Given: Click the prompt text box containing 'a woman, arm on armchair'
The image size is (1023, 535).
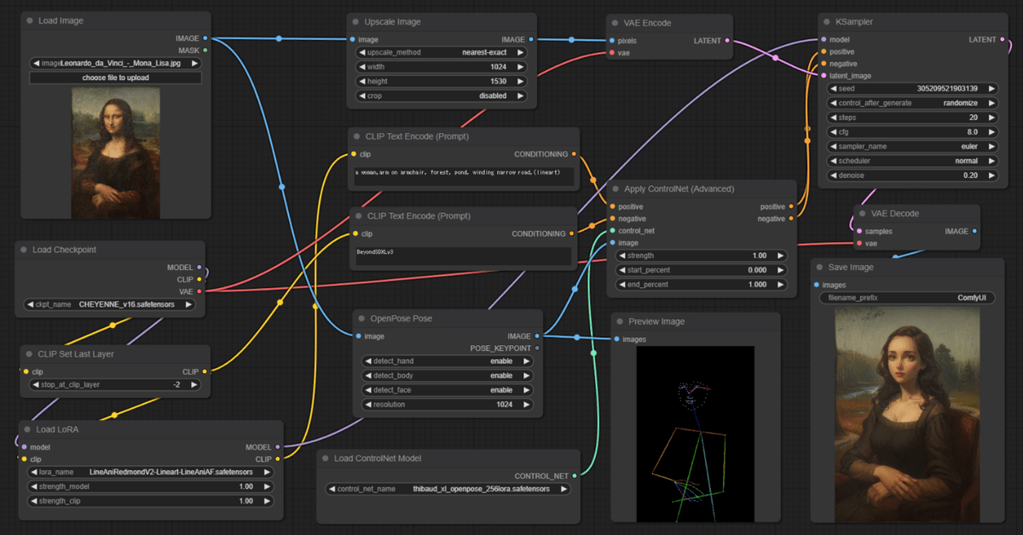Looking at the screenshot, I should tap(465, 176).
